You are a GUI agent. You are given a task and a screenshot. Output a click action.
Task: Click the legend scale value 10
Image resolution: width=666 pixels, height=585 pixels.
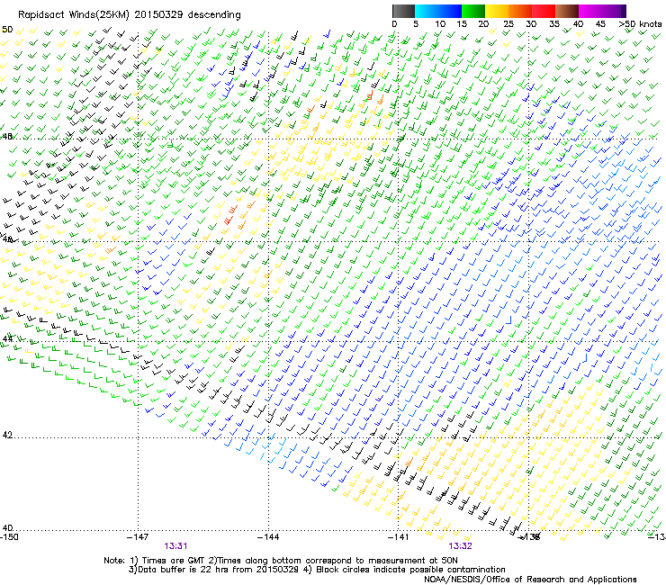click(x=440, y=24)
